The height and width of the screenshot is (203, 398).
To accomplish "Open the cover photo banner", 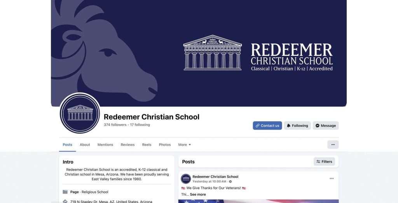I will click(199, 53).
